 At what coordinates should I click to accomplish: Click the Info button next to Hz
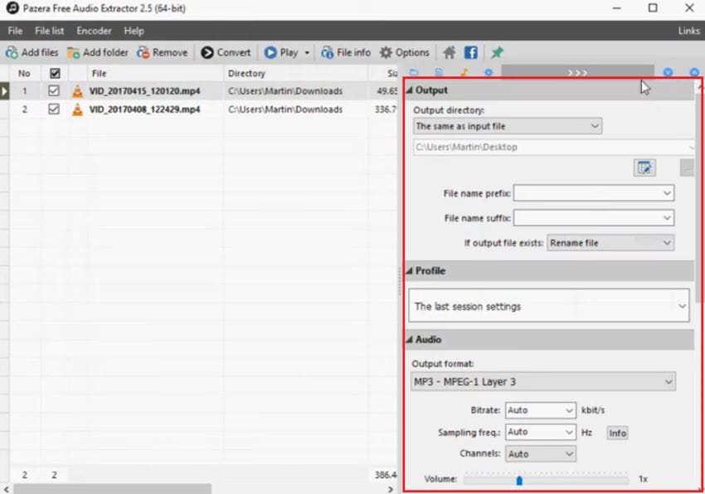pos(617,433)
